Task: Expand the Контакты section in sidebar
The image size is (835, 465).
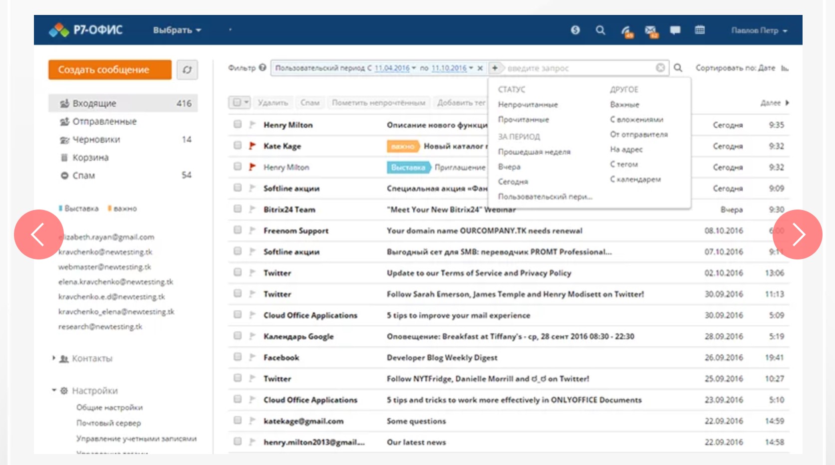Action: (54, 358)
